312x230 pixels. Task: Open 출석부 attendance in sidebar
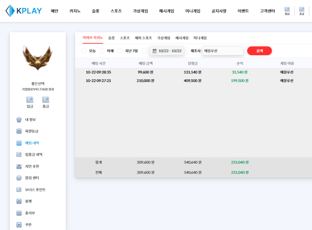coord(30,213)
